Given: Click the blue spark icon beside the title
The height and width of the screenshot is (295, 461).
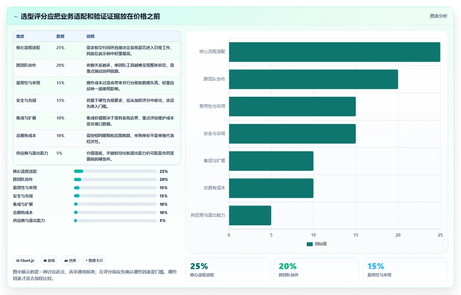Looking at the screenshot, I should point(16,17).
